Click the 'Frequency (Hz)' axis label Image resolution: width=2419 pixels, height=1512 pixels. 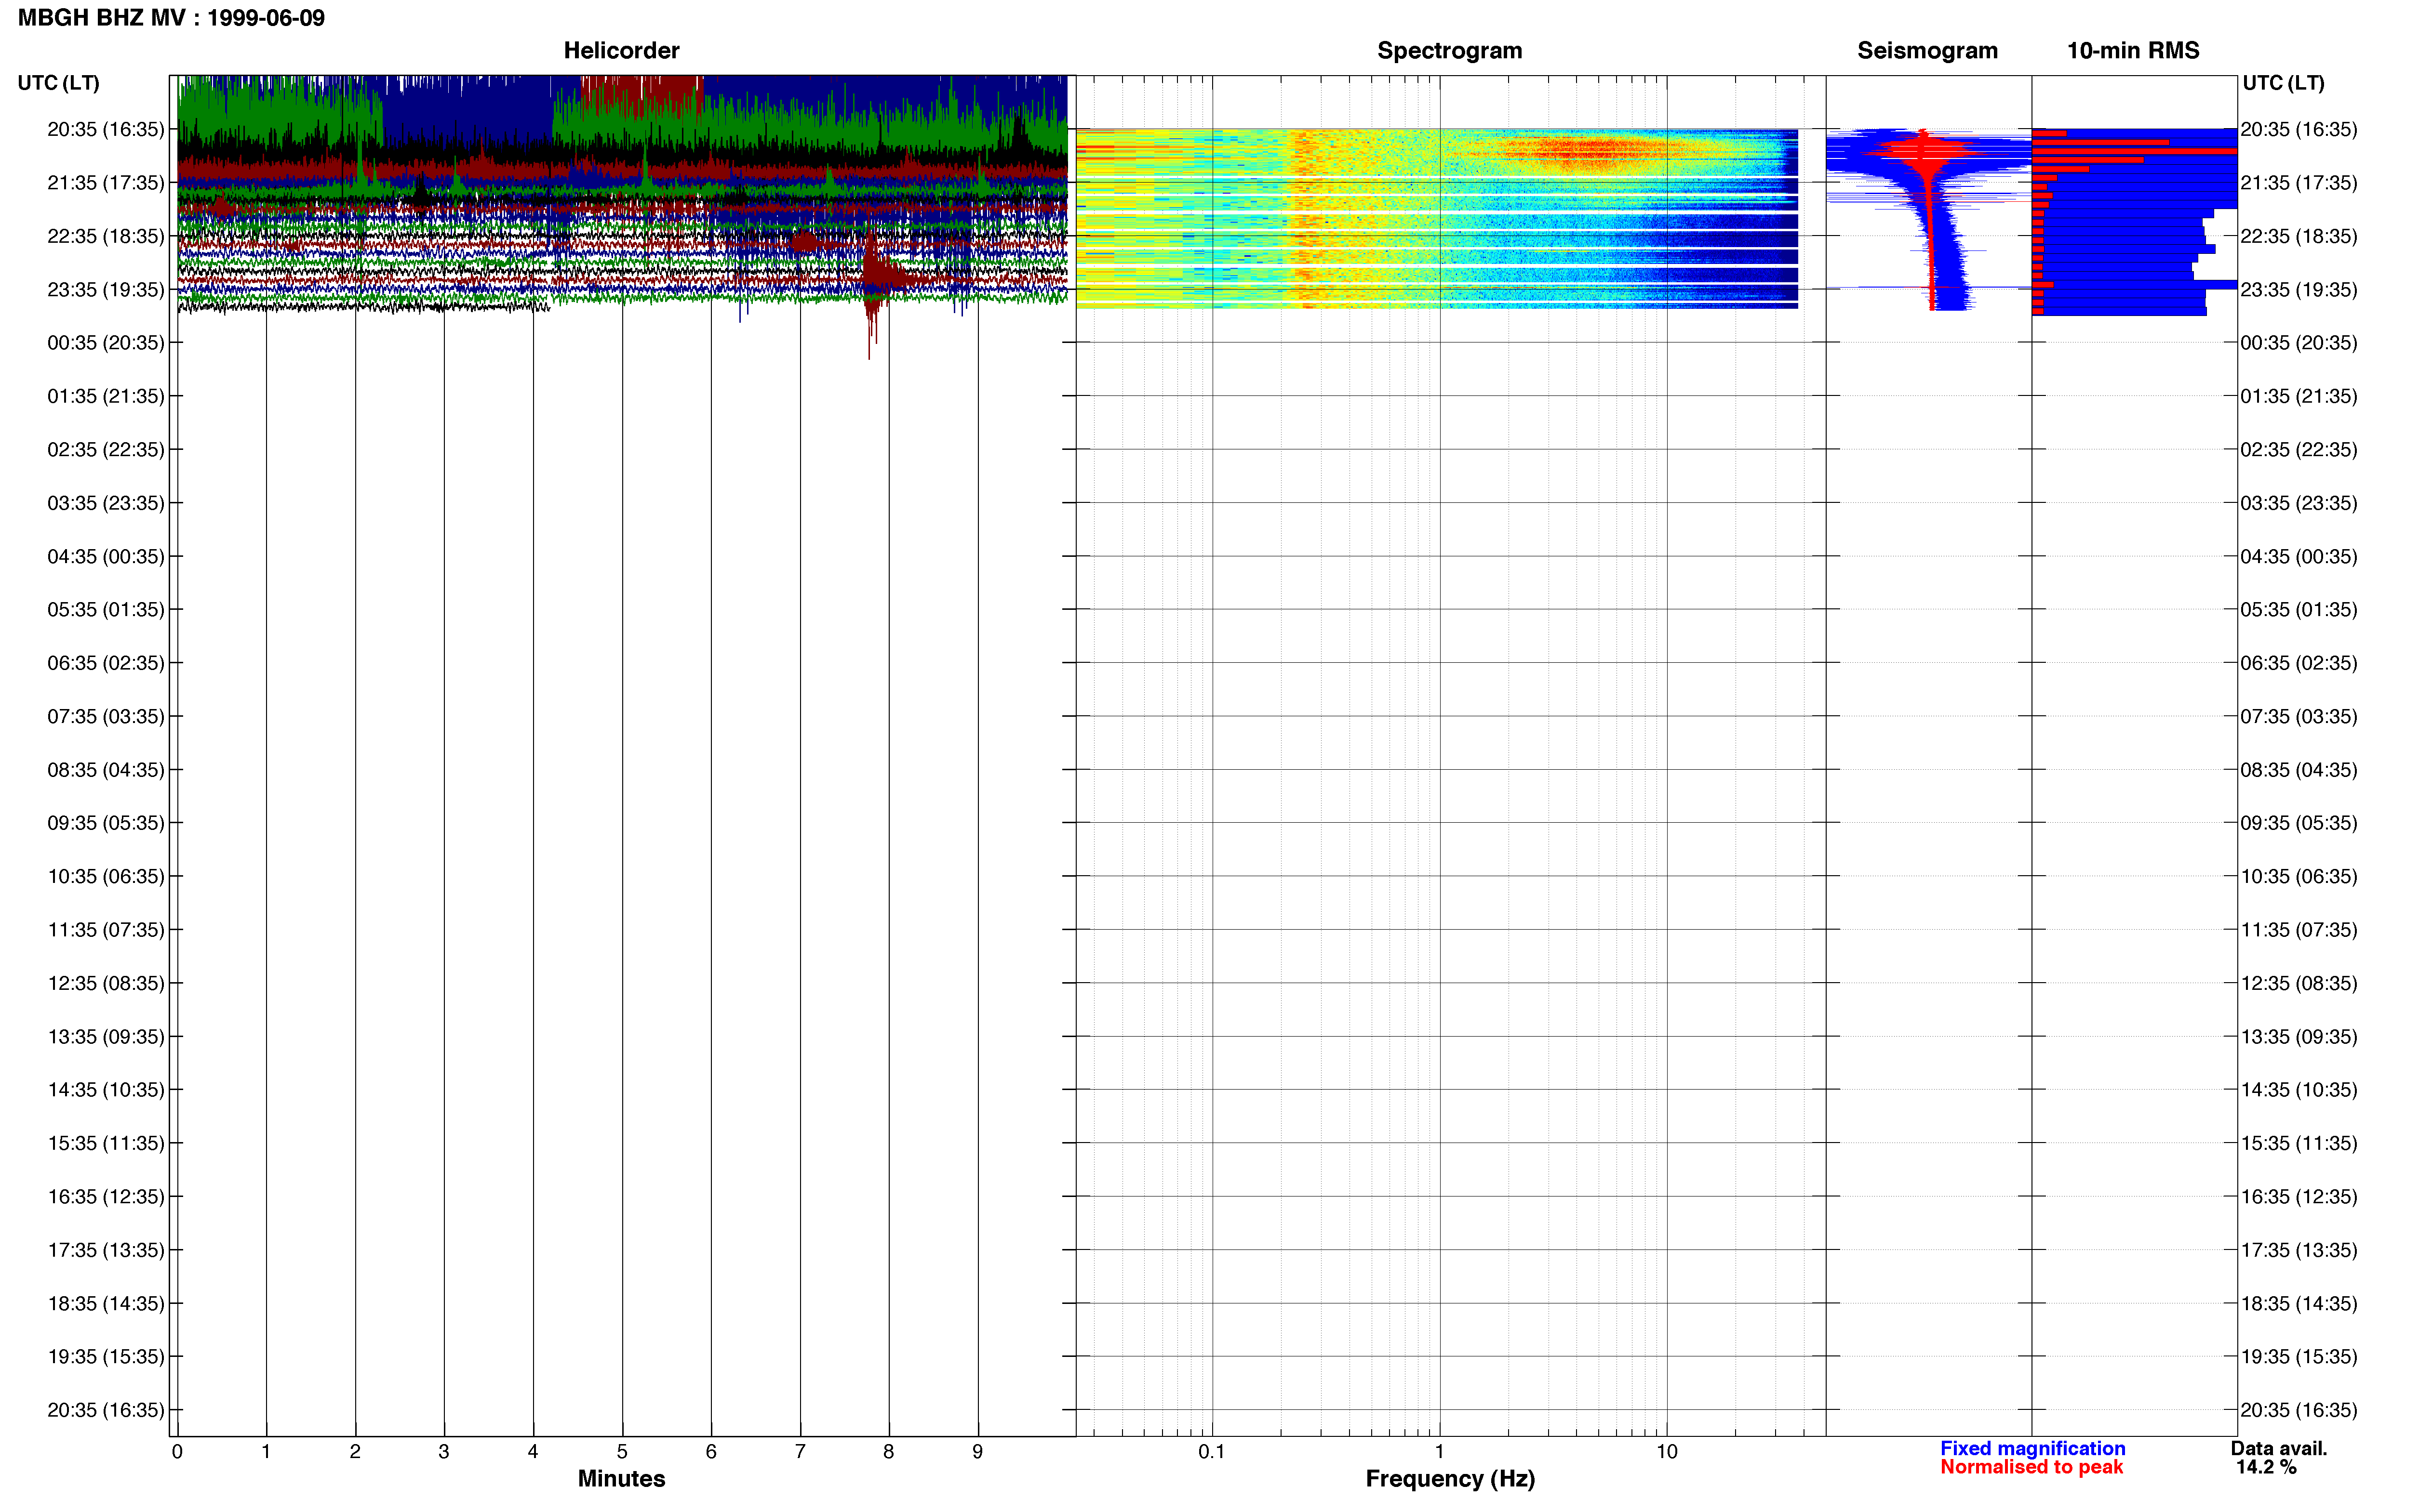point(1450,1479)
